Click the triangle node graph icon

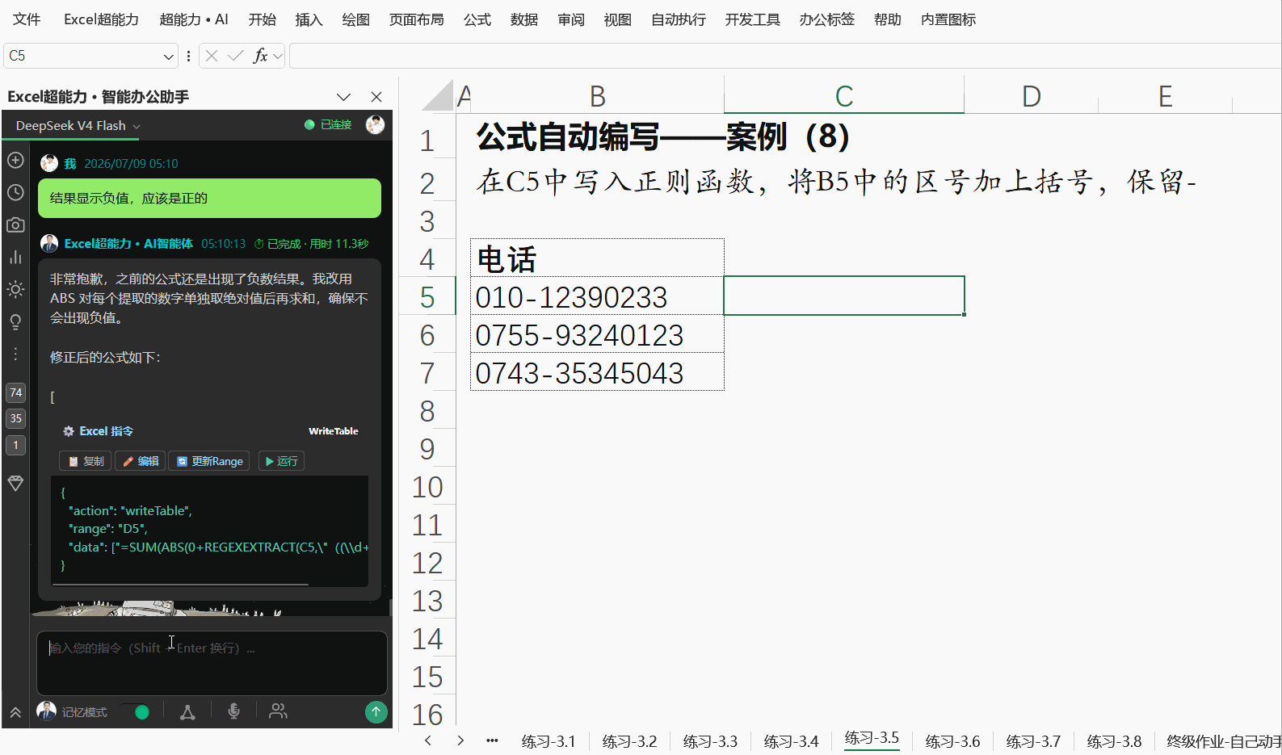(x=187, y=711)
